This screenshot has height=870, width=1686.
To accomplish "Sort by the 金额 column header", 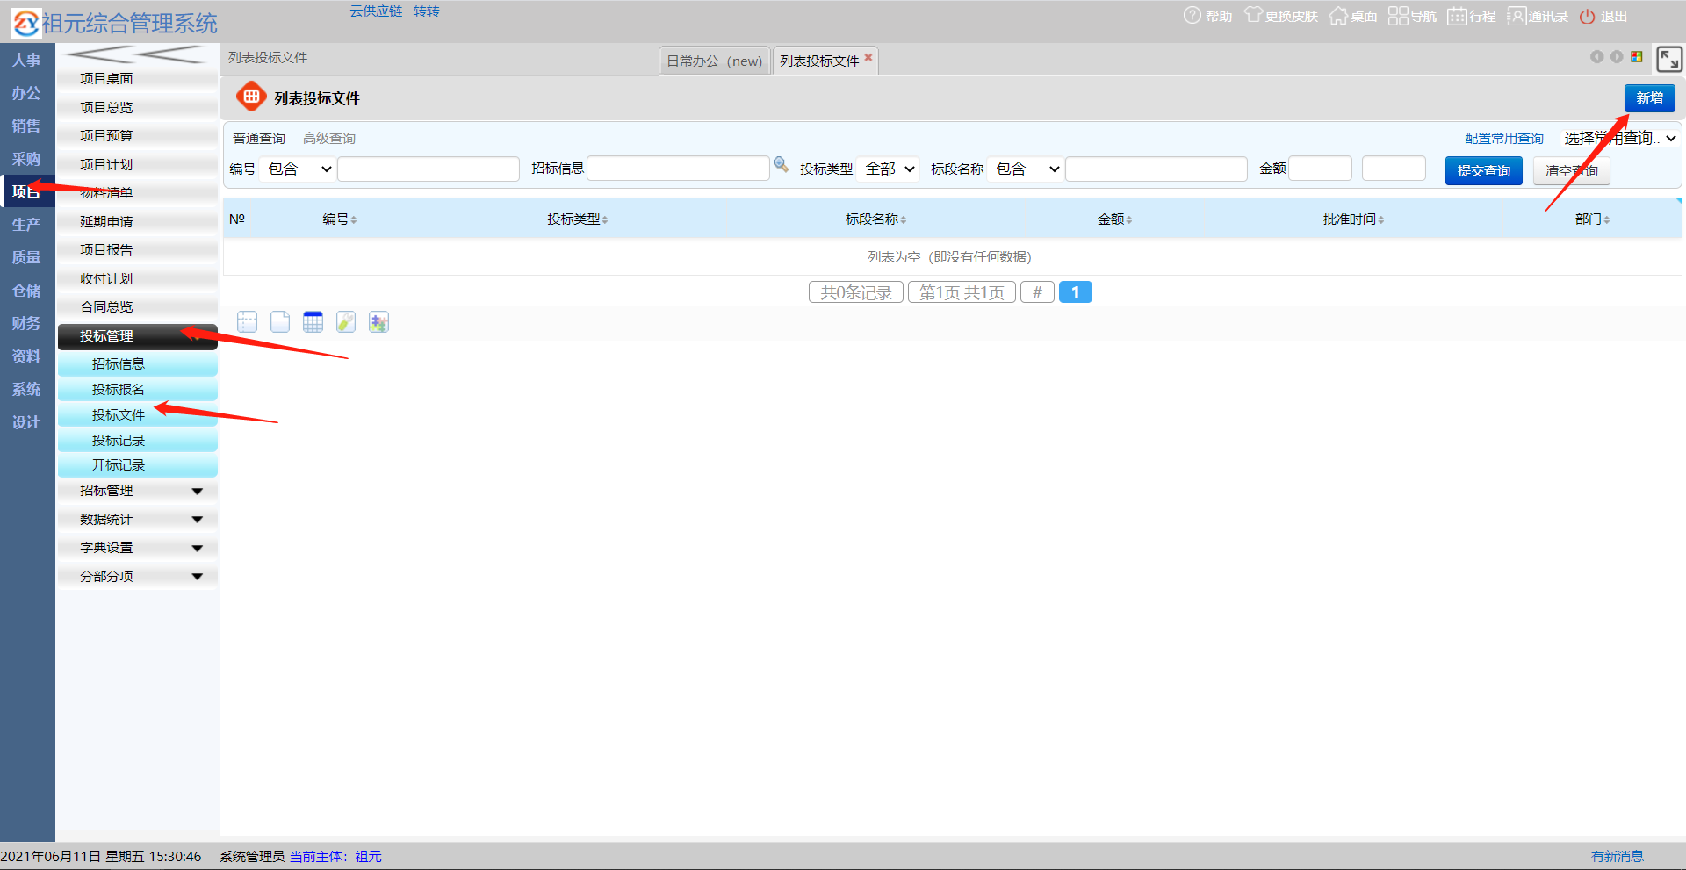I will 1114,219.
